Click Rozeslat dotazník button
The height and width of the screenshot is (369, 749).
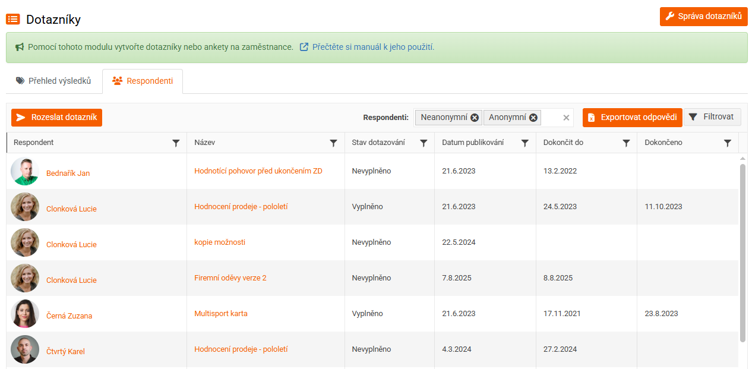pyautogui.click(x=56, y=118)
